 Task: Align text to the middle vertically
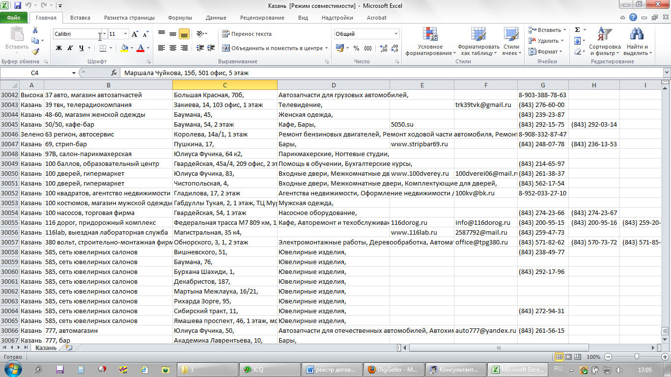tap(173, 34)
